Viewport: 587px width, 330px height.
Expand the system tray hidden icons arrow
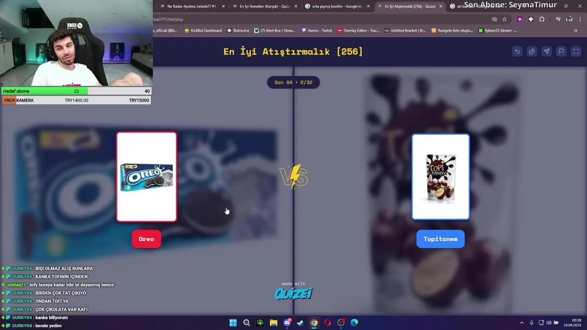click(x=521, y=323)
